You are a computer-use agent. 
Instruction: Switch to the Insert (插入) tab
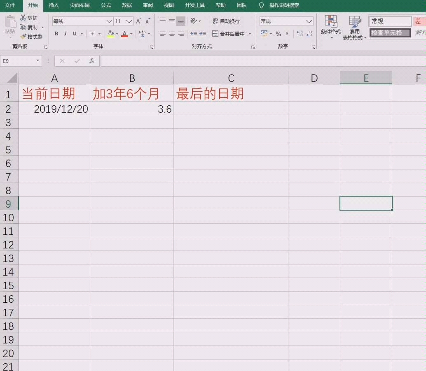pos(54,5)
